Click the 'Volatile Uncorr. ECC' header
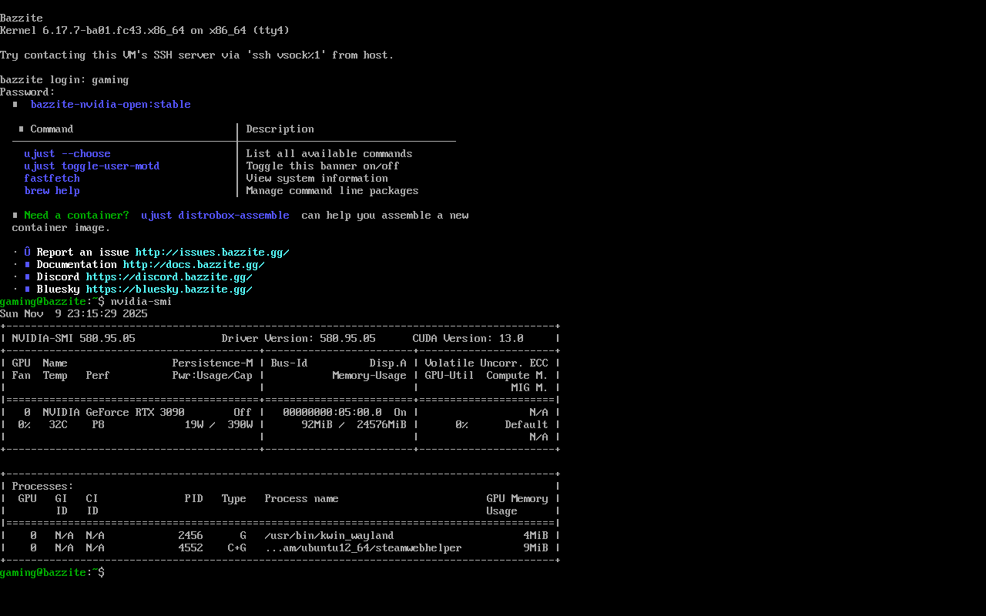 pos(487,363)
